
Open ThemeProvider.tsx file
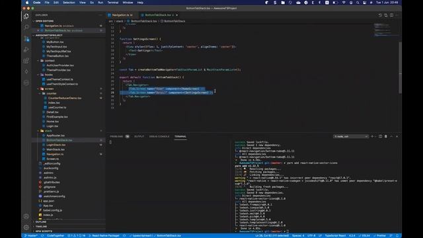pos(58,70)
